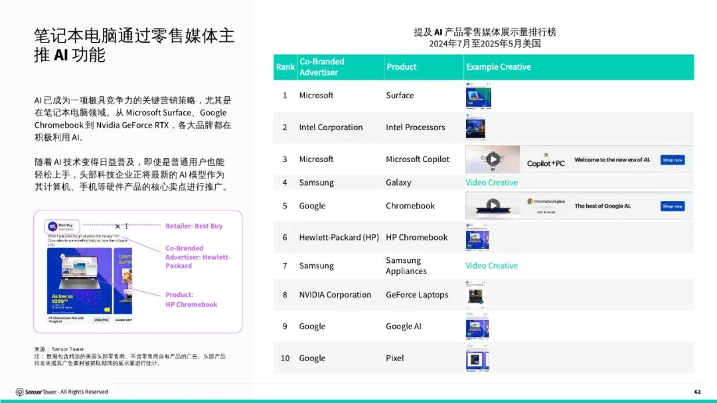
Task: Click the chart title 提及 AI 产品零售媒体展示量排行榜
Action: pyautogui.click(x=485, y=32)
